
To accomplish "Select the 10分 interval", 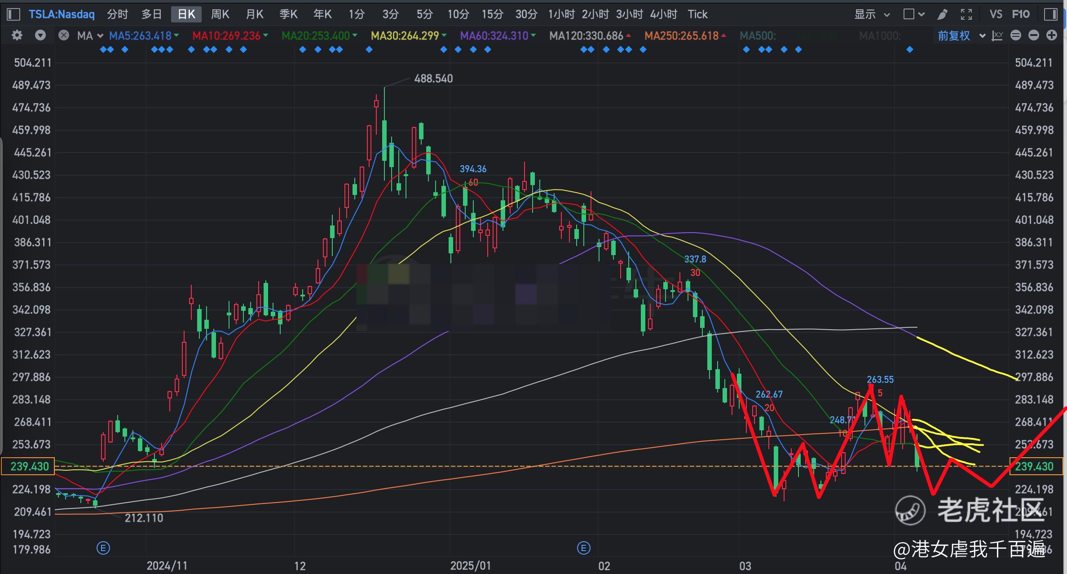I will coord(458,14).
